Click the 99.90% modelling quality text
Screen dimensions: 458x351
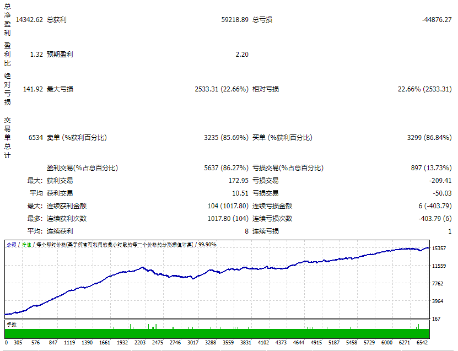pos(207,244)
